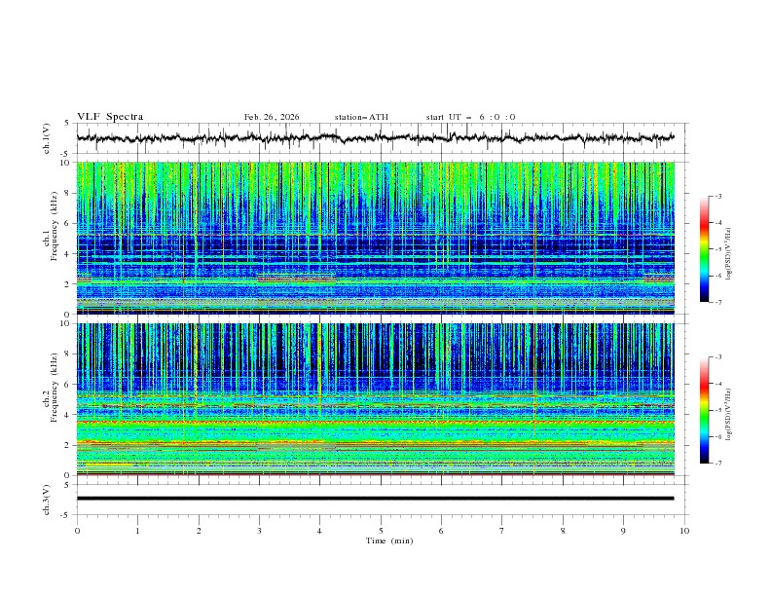Viewport: 771px width, 596px height.
Task: Click the upper PSD color scale bar
Action: click(x=704, y=249)
